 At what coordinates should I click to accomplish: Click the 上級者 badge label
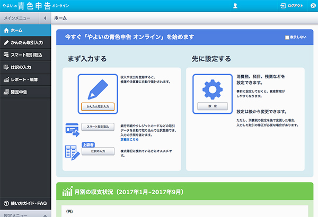click(88, 144)
